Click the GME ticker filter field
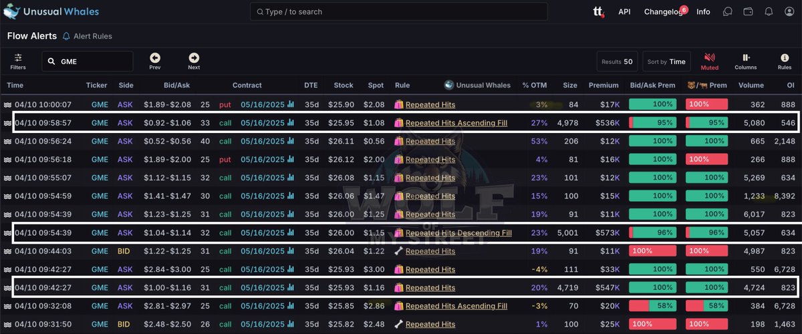This screenshot has width=802, height=334. 88,61
